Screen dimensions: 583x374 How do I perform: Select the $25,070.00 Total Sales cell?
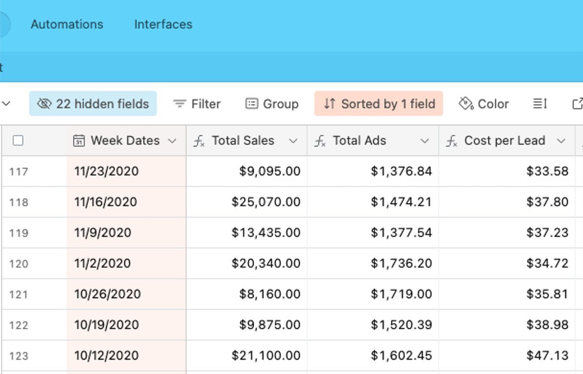(x=247, y=202)
